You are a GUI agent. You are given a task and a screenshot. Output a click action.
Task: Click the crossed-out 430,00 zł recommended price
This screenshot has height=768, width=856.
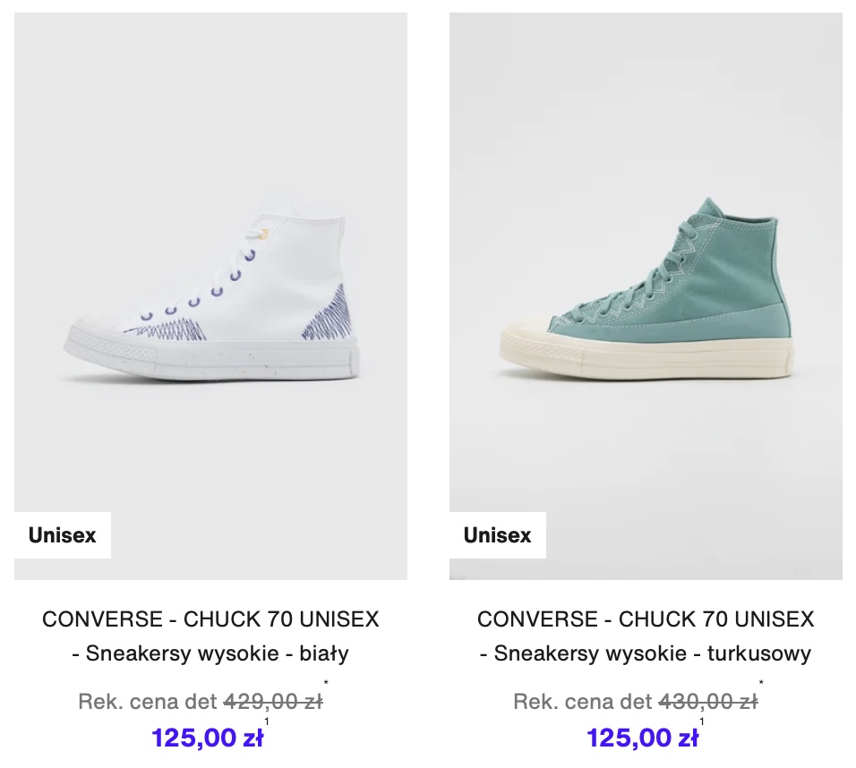tap(708, 702)
